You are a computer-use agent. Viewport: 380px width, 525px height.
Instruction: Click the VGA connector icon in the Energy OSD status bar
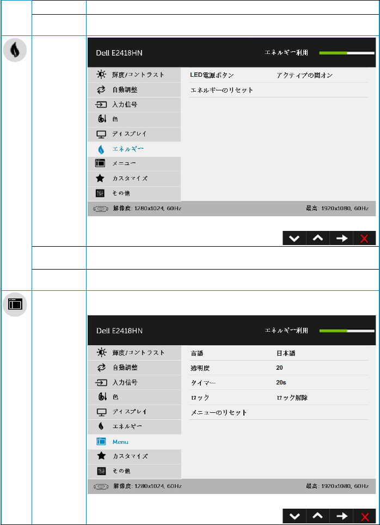(x=101, y=209)
